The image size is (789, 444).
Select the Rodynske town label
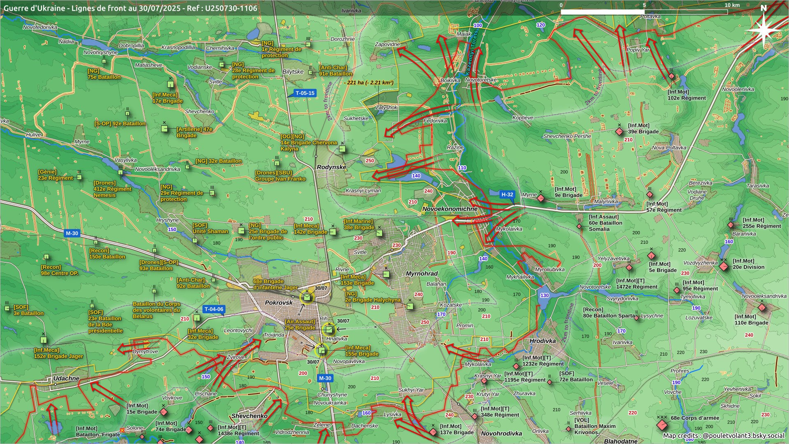click(x=332, y=167)
